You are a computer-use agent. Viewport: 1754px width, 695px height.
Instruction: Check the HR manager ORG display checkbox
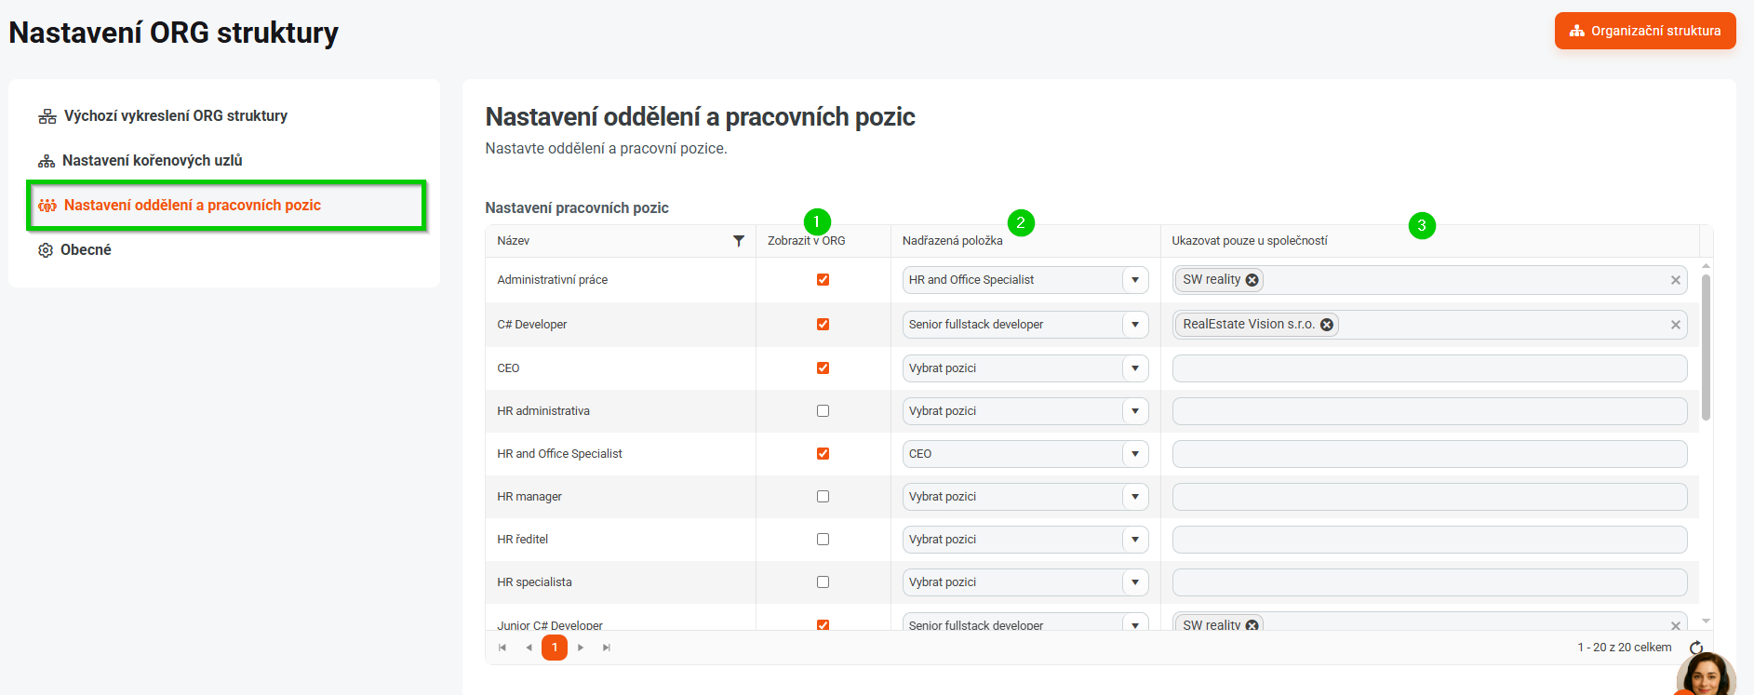click(x=823, y=497)
